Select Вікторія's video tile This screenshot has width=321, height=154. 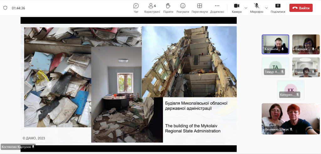(x=306, y=44)
